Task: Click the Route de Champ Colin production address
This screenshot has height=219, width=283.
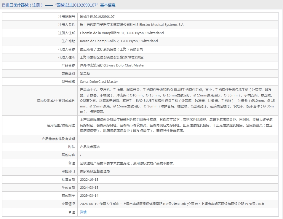Action: pos(119,41)
